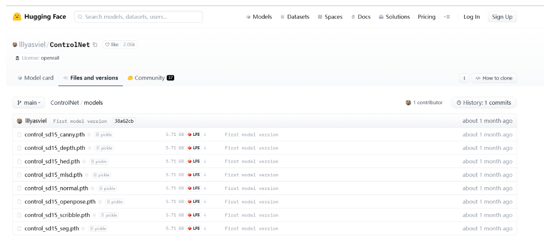Open the lllyasviel user link in title
556x249 pixels.
32,45
